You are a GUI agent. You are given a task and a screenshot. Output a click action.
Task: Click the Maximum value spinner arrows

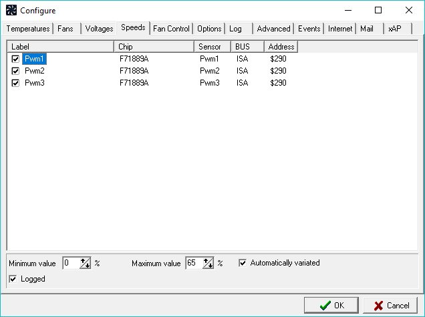click(x=208, y=263)
